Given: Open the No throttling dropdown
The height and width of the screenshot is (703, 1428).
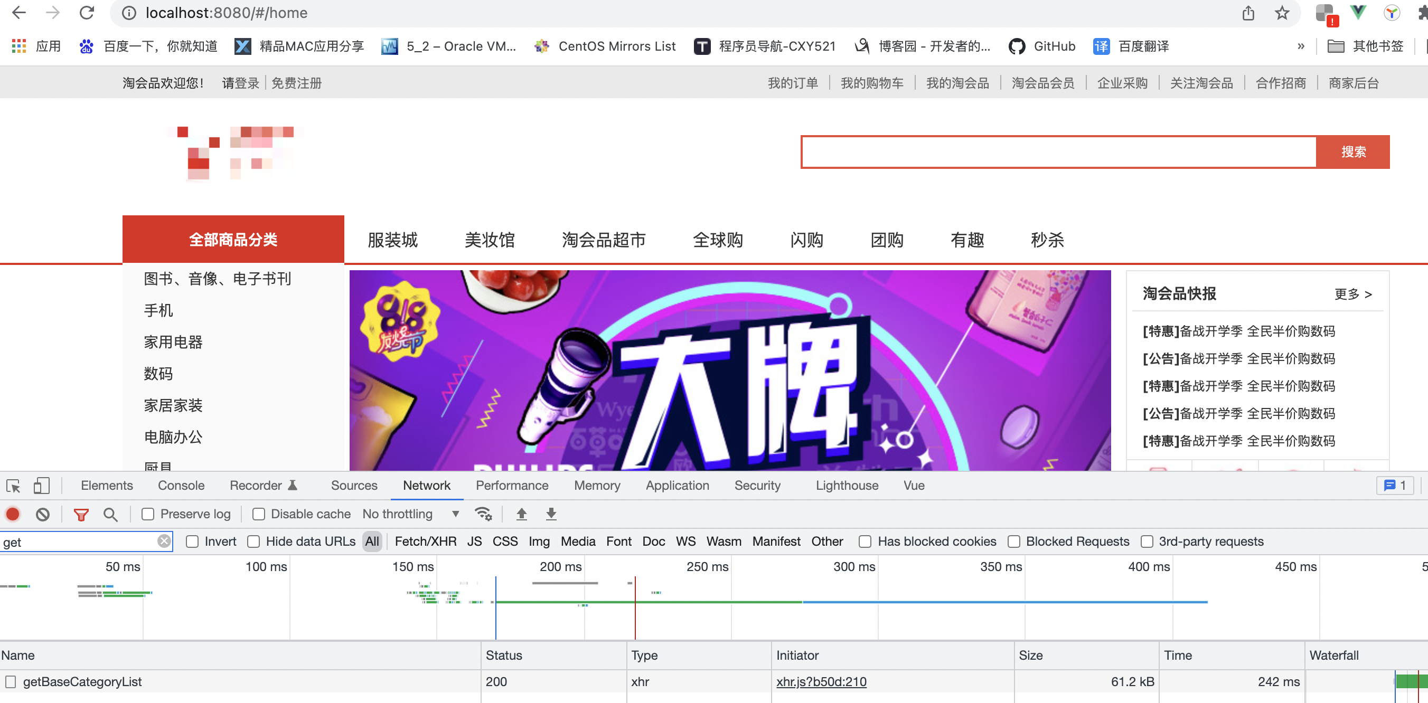Looking at the screenshot, I should (x=410, y=514).
